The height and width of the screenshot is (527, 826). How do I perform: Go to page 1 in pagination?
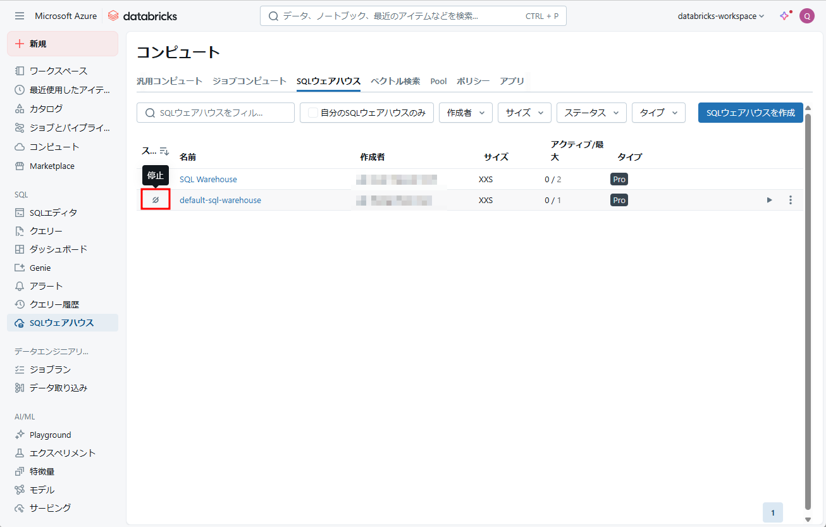click(x=773, y=512)
